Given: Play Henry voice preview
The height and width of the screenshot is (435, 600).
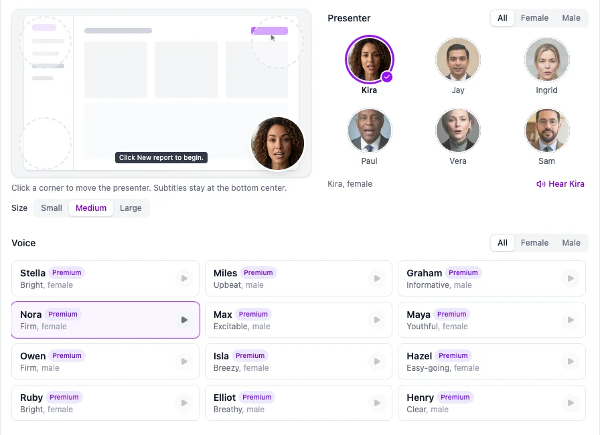Looking at the screenshot, I should coord(570,402).
